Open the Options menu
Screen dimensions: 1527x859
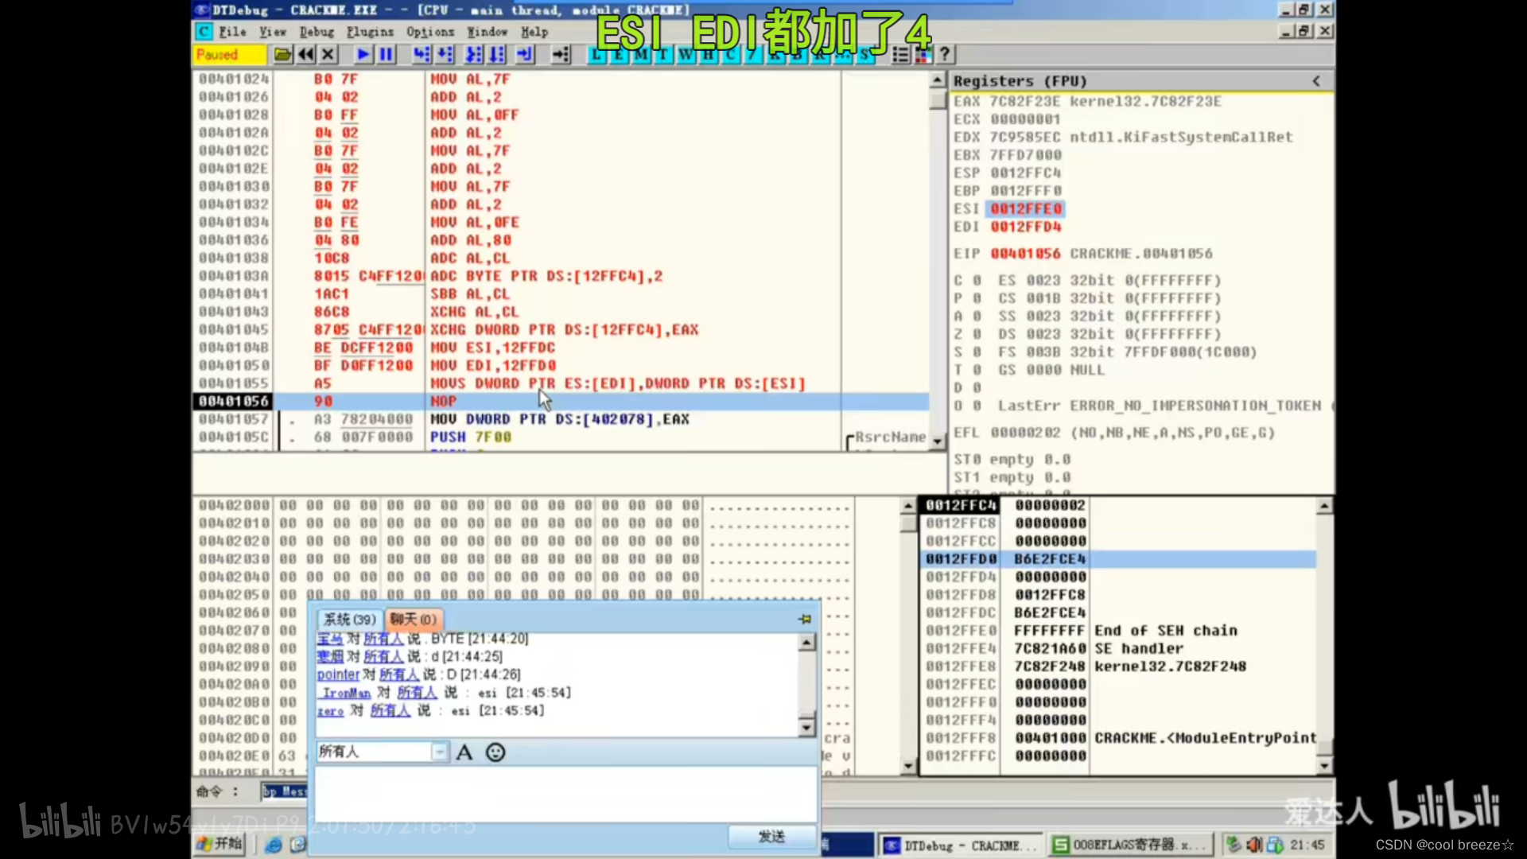(430, 32)
